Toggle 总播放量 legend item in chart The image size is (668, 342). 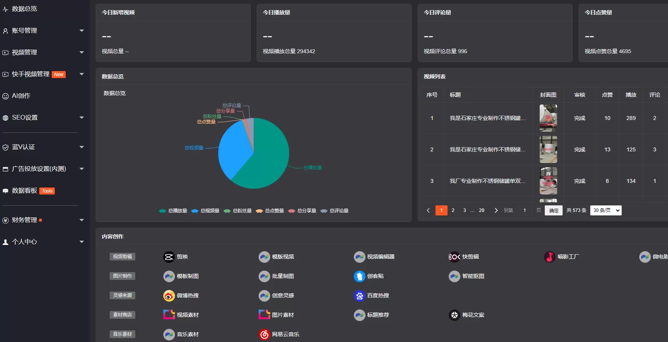click(x=173, y=211)
